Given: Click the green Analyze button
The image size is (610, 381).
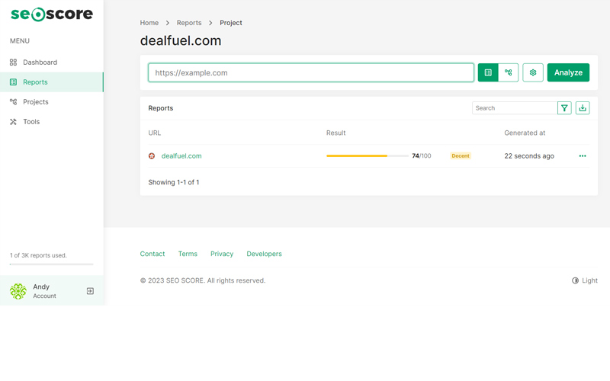Looking at the screenshot, I should (568, 72).
